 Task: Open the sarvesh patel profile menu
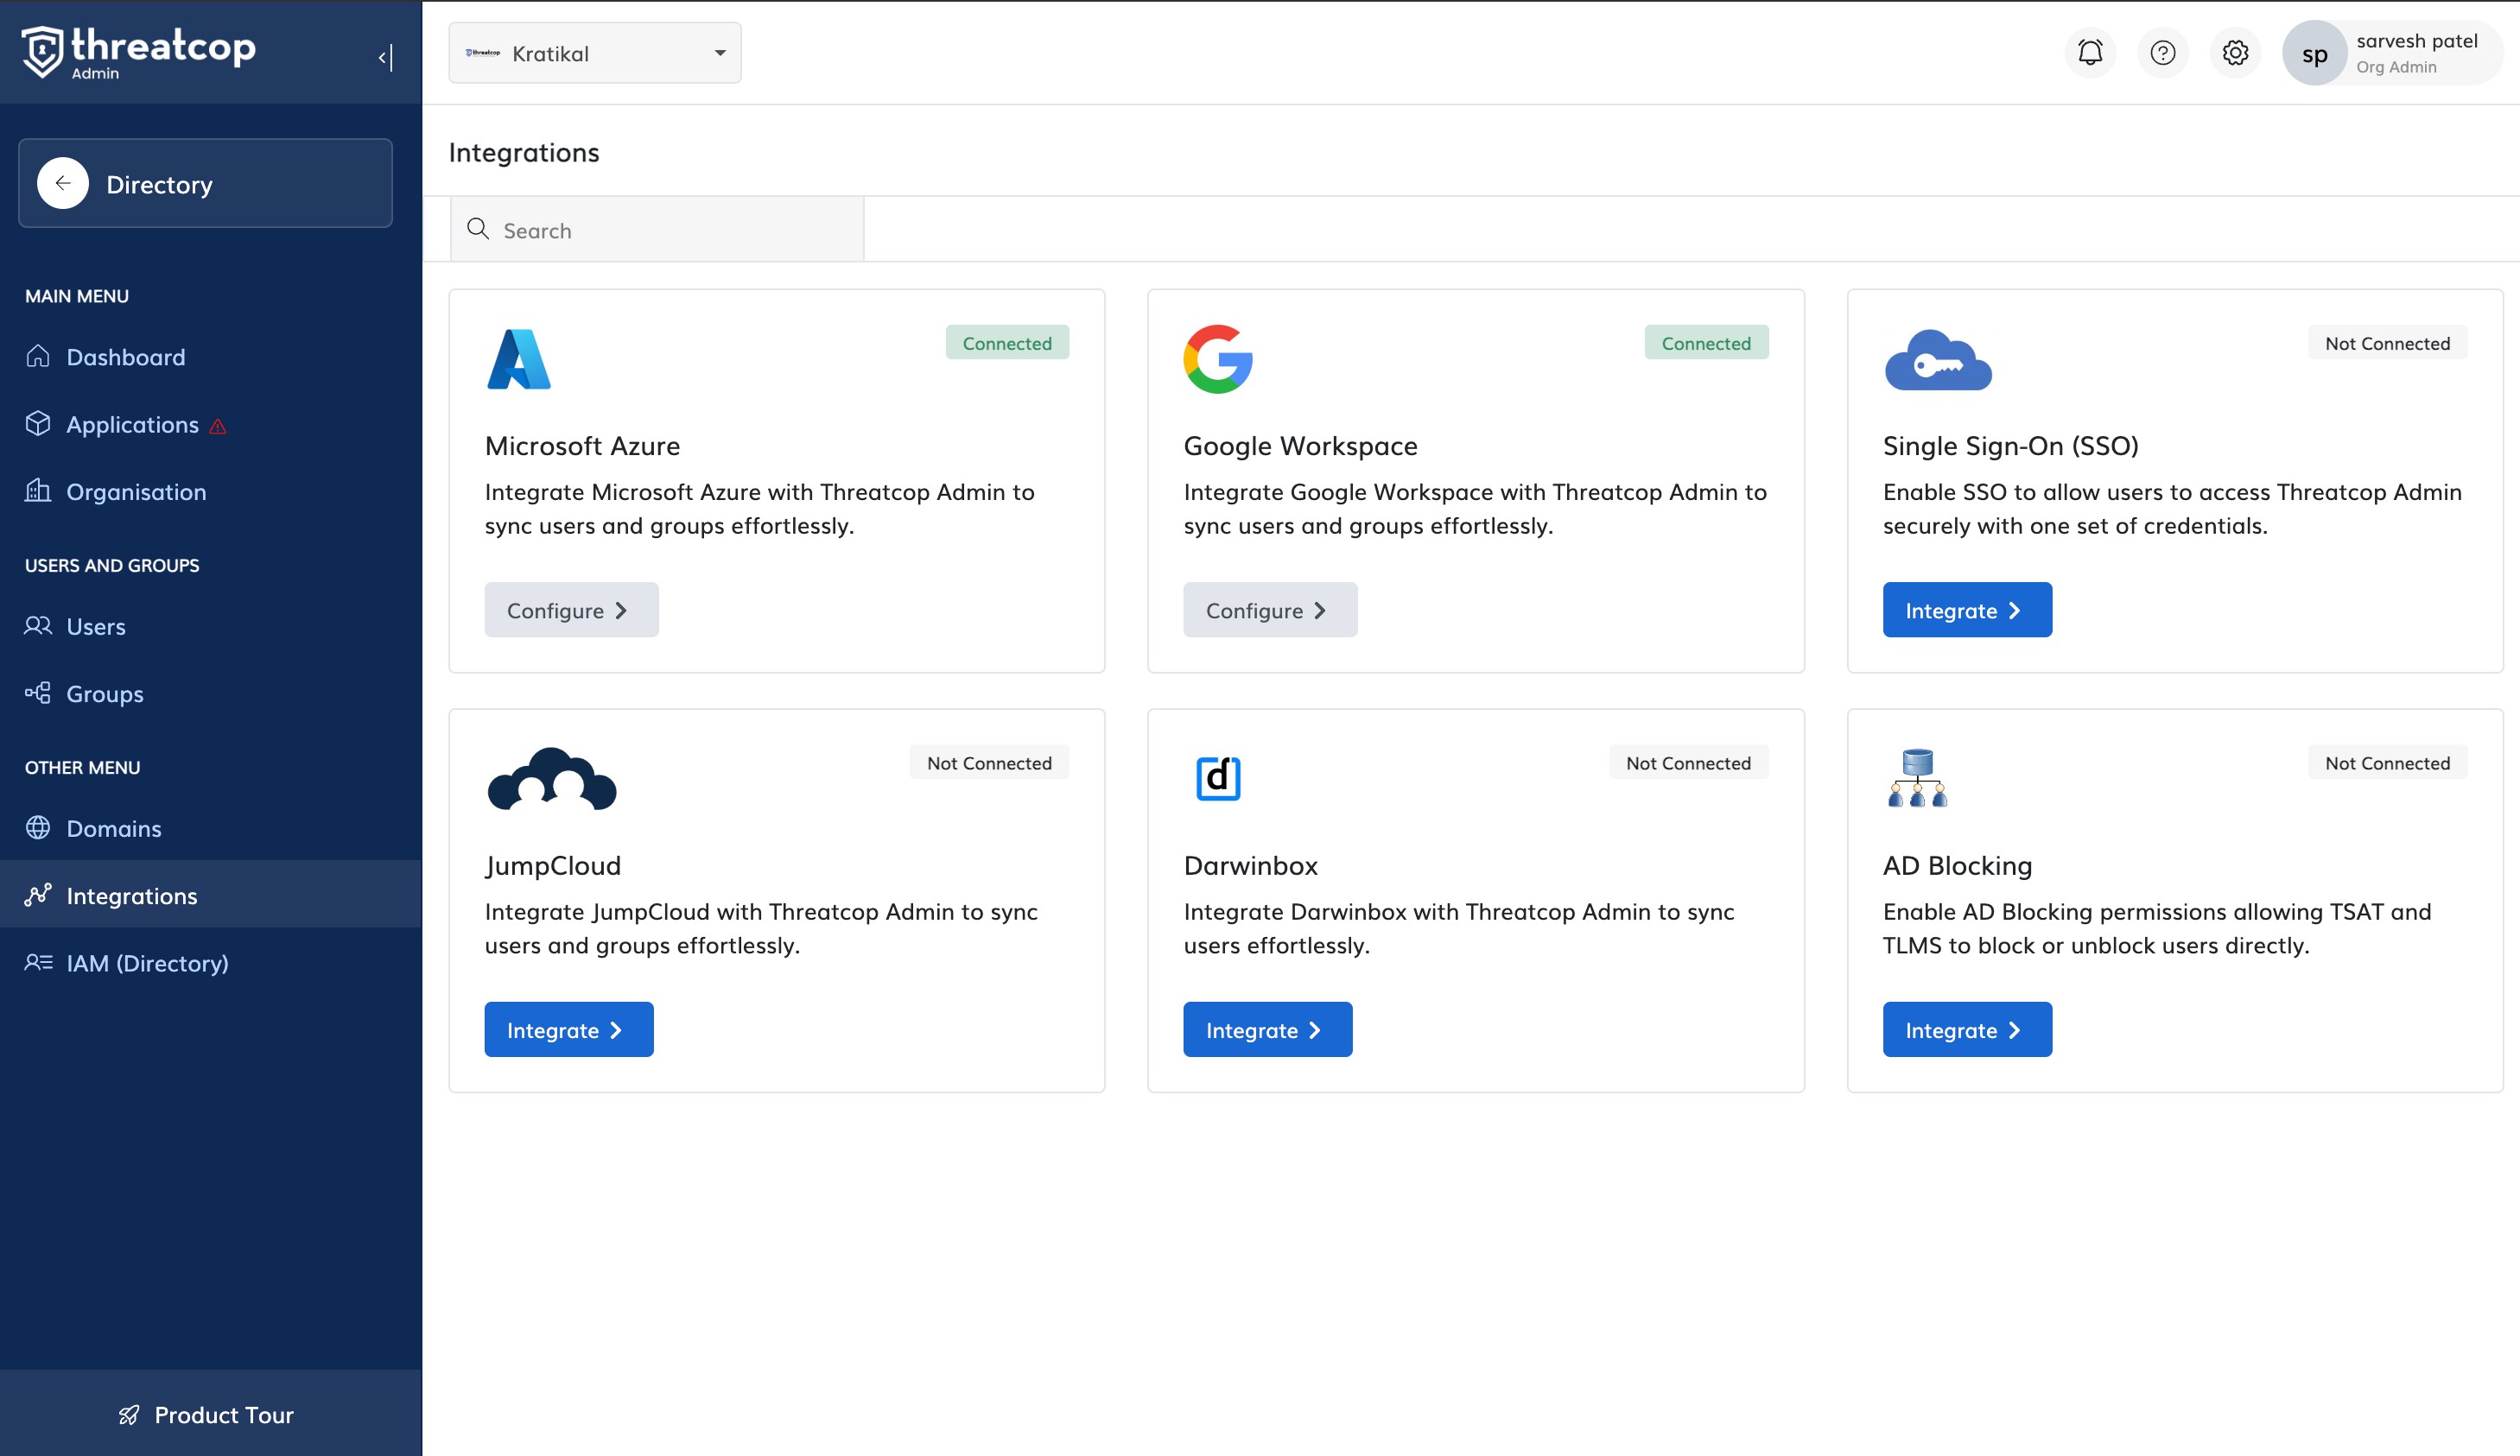point(2392,53)
